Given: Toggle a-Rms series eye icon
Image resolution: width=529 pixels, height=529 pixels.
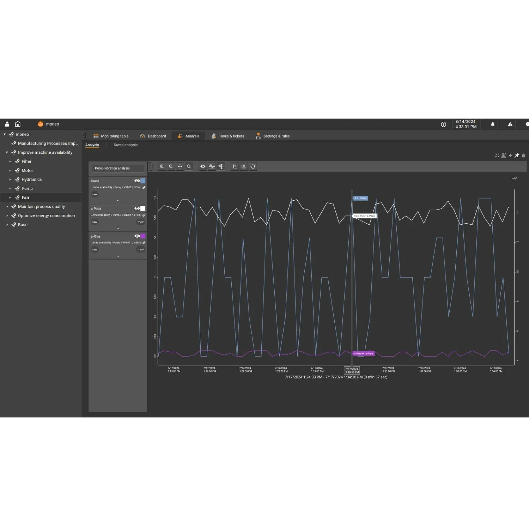Looking at the screenshot, I should [137, 236].
